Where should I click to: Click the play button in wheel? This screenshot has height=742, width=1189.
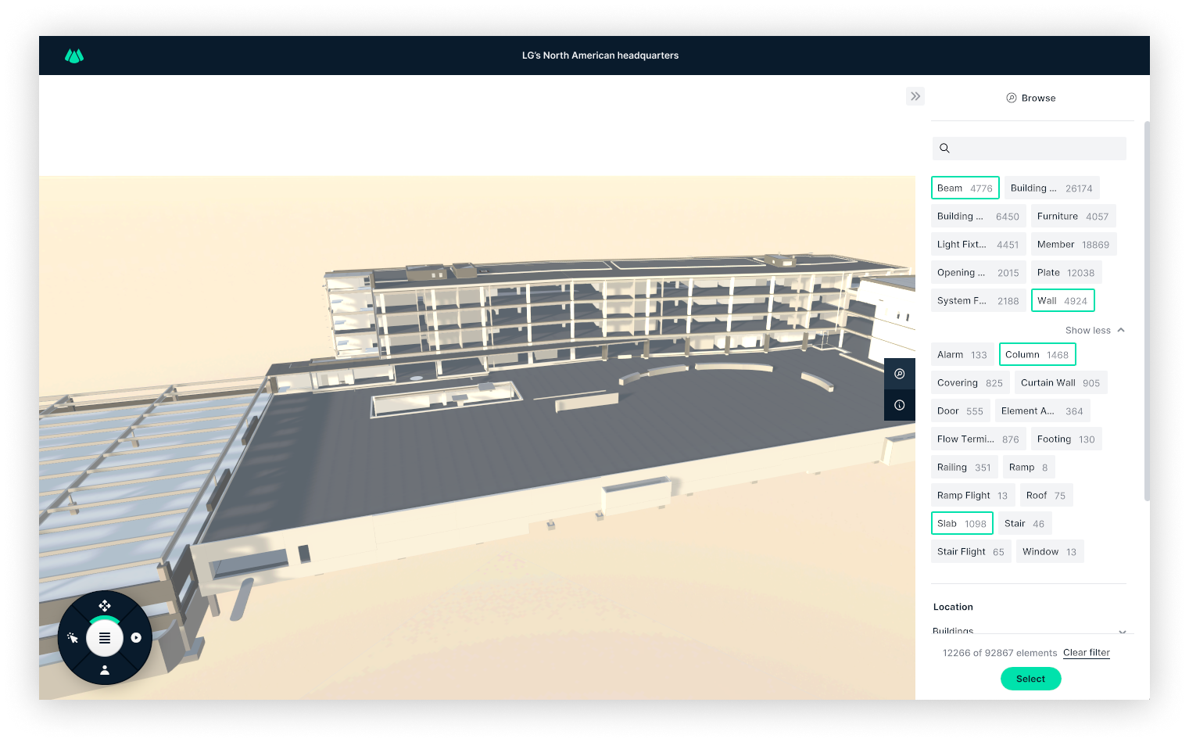pyautogui.click(x=136, y=638)
